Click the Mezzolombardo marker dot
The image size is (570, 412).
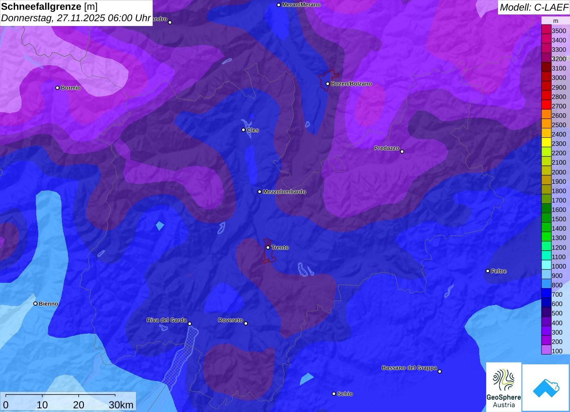click(260, 192)
